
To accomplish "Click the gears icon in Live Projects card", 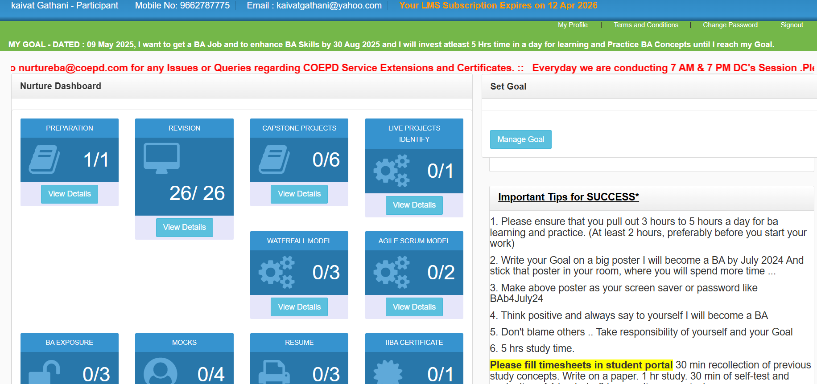I will [391, 171].
